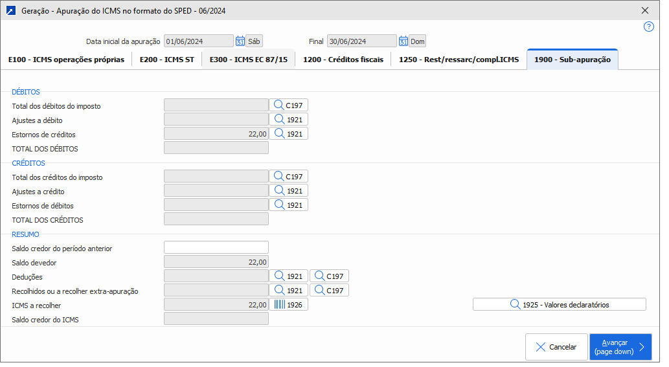This screenshot has height=367, width=669.
Task: Open 1921 lookup for Ajustes a crédito
Action: pyautogui.click(x=288, y=191)
